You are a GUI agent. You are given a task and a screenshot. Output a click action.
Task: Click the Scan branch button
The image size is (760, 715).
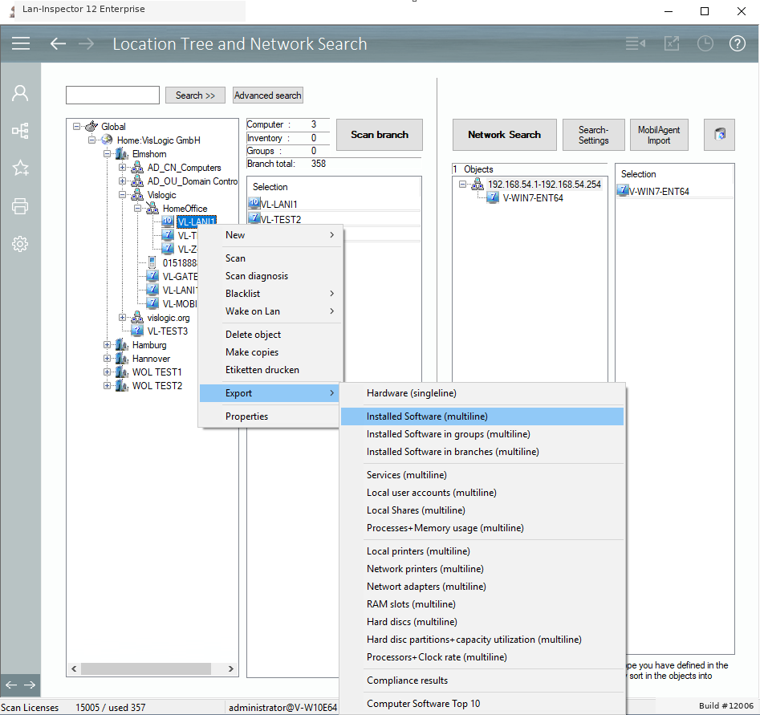(380, 135)
